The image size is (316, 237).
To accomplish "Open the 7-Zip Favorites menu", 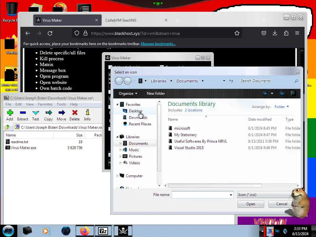I will (45, 104).
